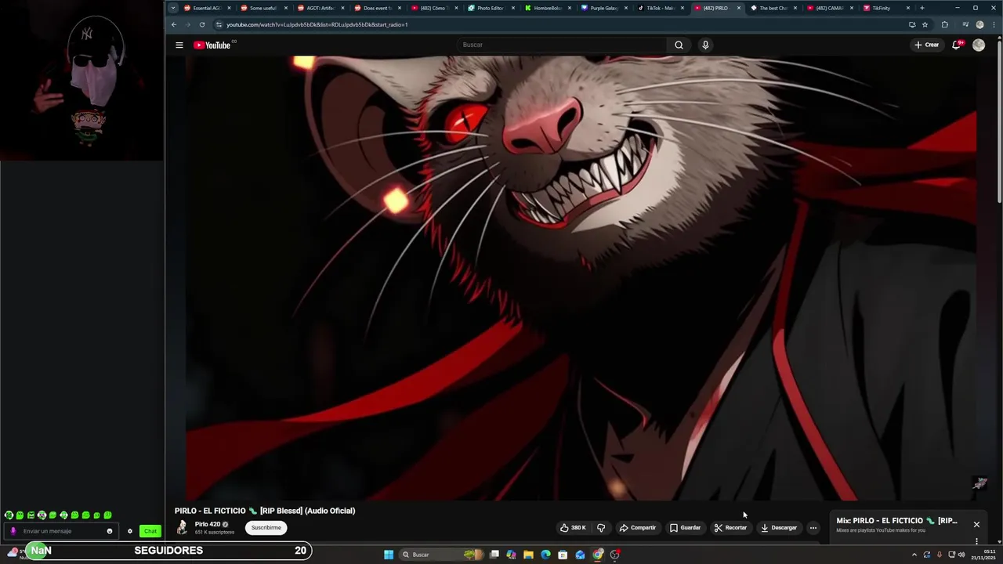Open the YouTube notifications bell
This screenshot has height=564, width=1003.
coord(956,45)
